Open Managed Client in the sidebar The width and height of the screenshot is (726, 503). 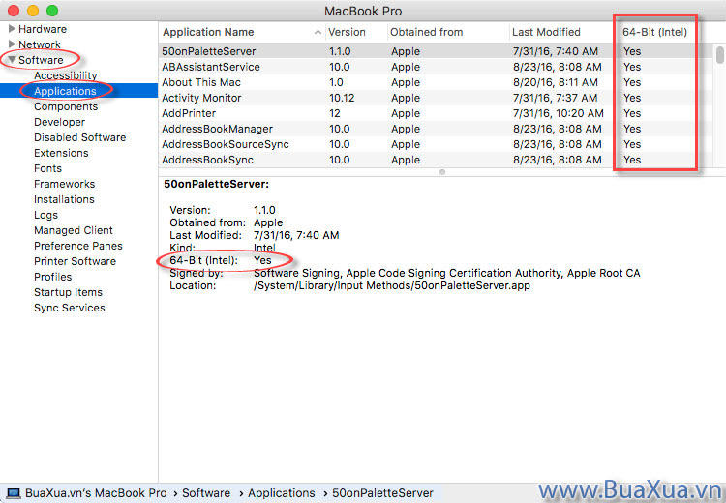74,230
